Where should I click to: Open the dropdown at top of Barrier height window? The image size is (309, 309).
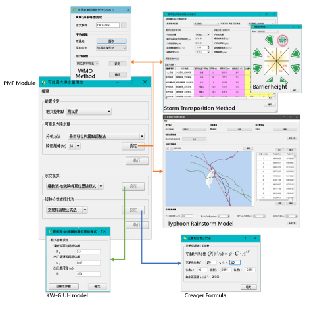tap(268, 32)
